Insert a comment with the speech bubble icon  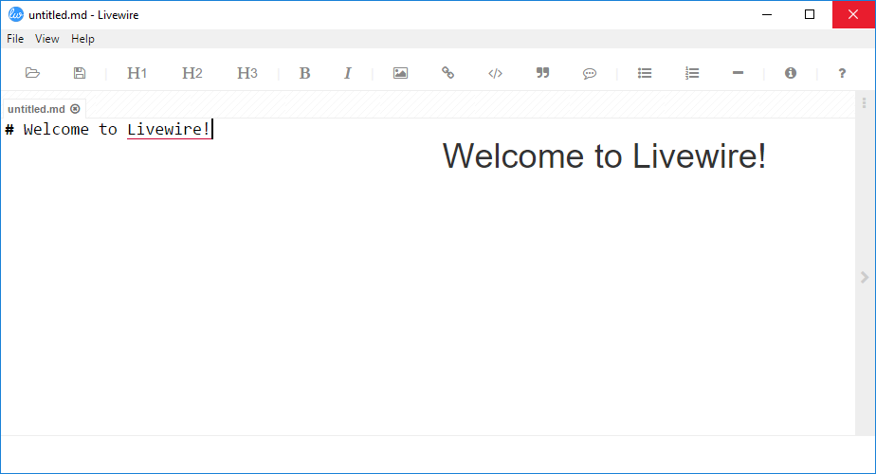pos(590,73)
